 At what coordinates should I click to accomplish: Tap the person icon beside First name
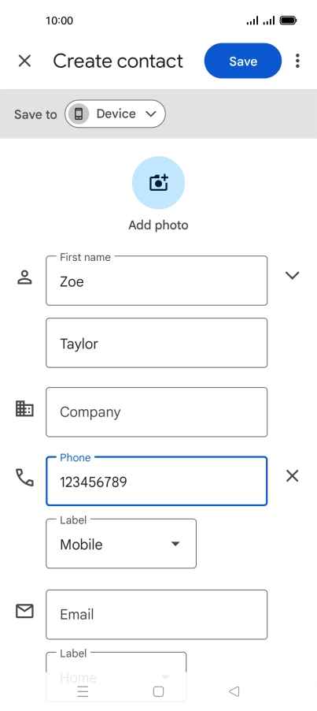coord(24,277)
